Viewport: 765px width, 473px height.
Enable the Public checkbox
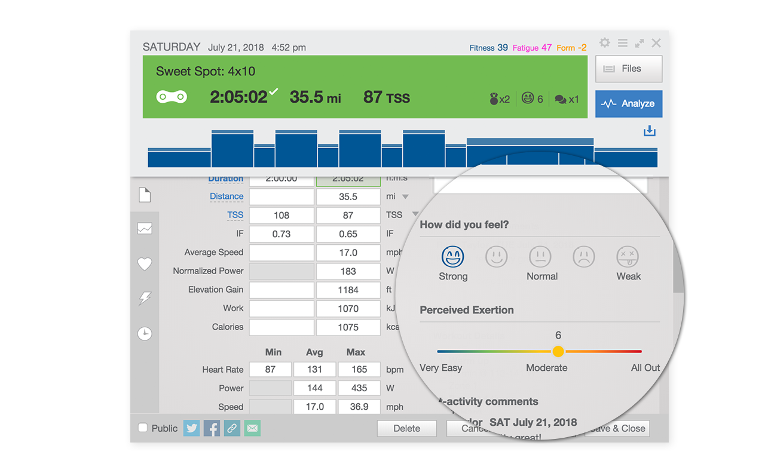142,428
